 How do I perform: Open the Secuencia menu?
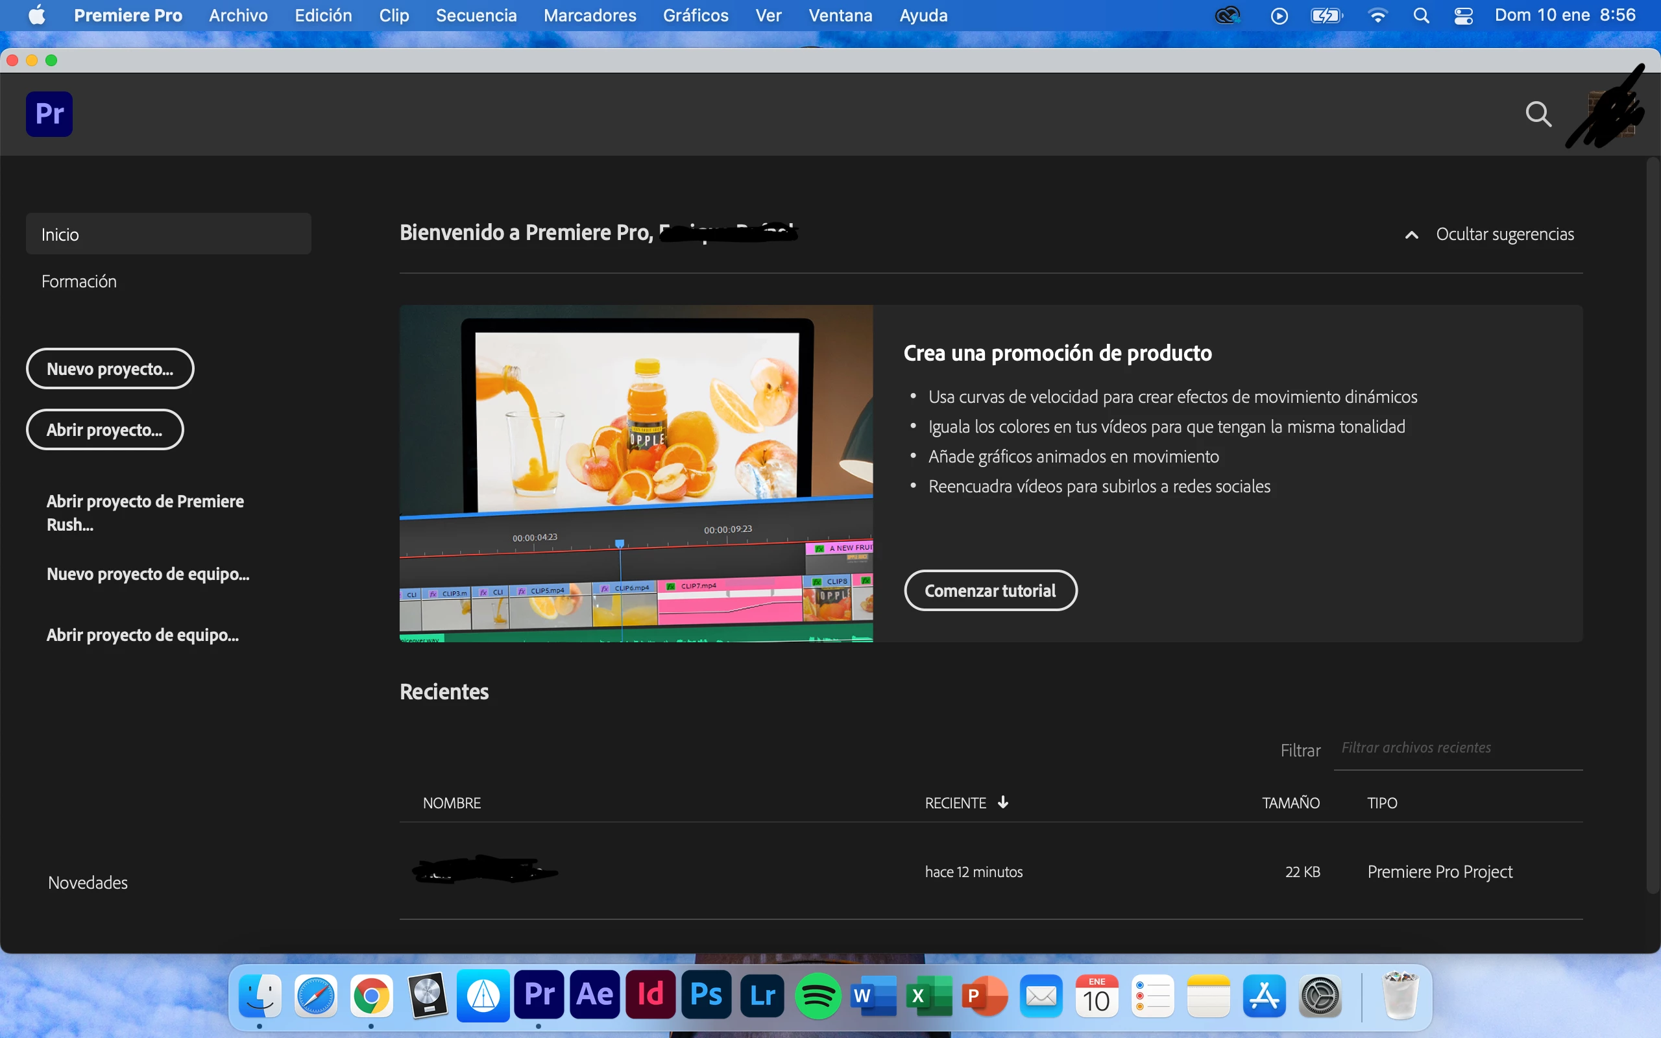pos(476,15)
